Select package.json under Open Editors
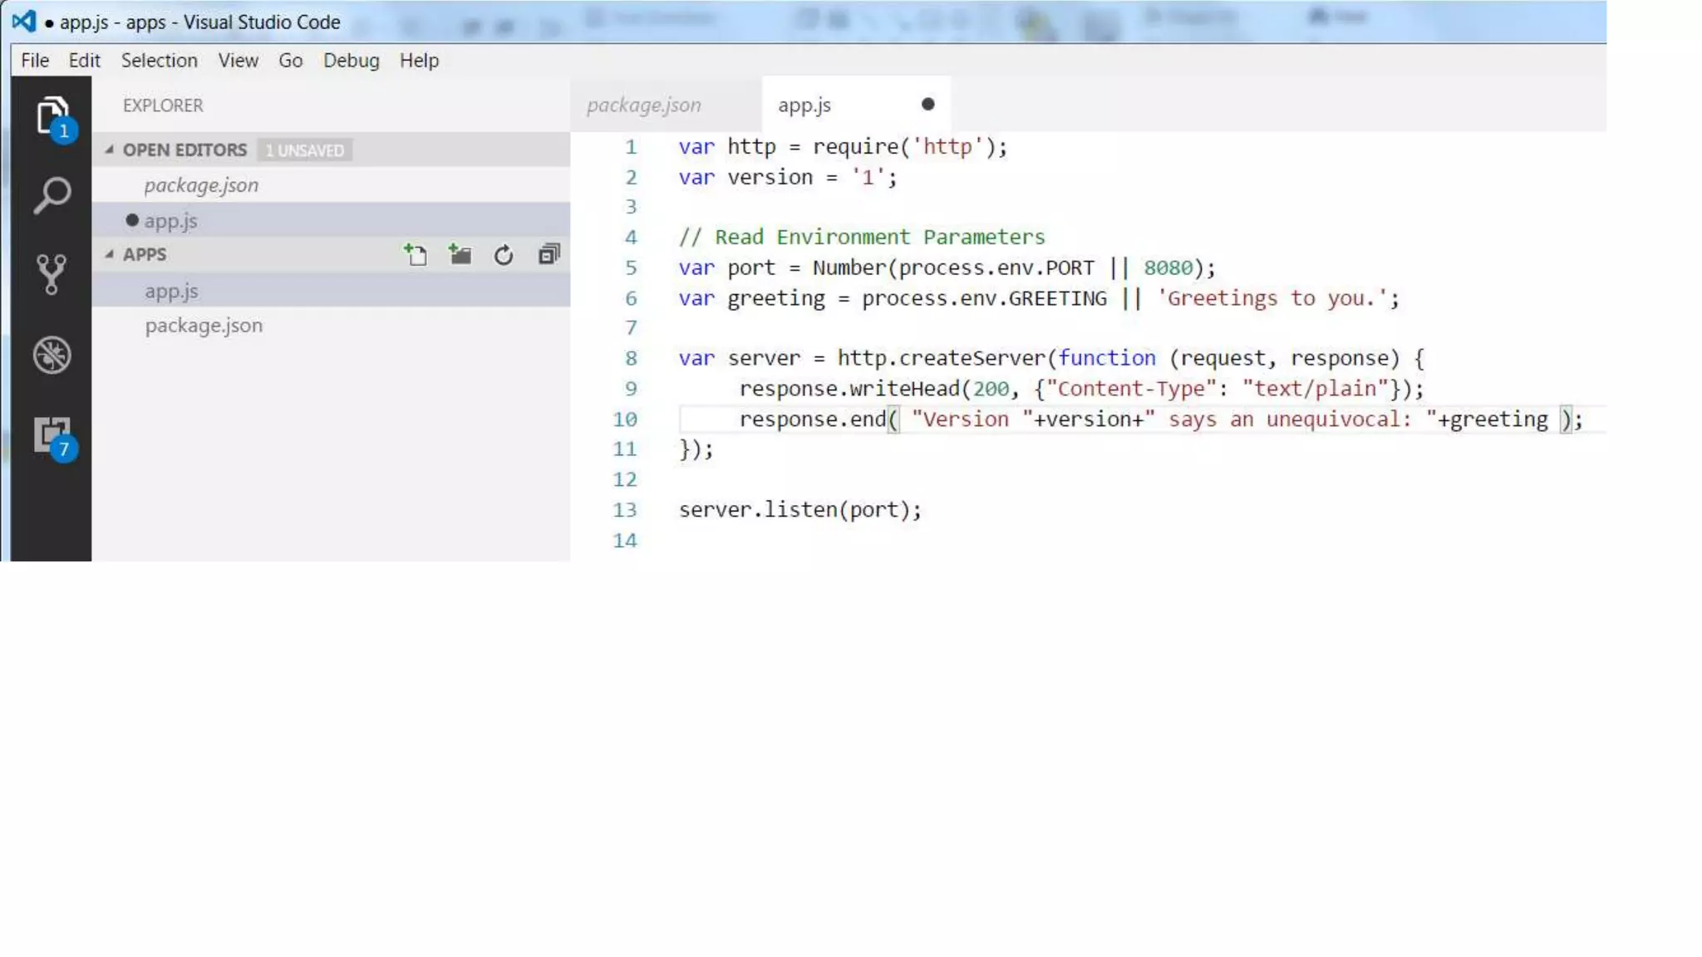Screen dimensions: 1702x957 (x=201, y=185)
